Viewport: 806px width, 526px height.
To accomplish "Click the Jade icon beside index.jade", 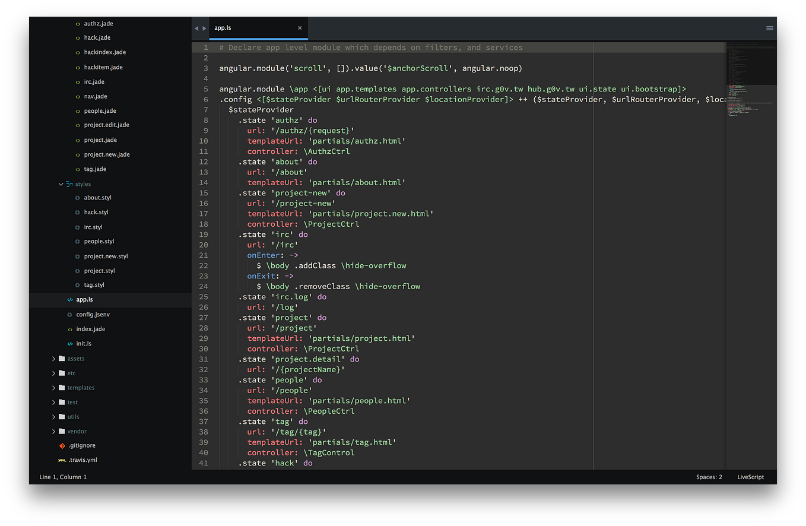I will (71, 328).
